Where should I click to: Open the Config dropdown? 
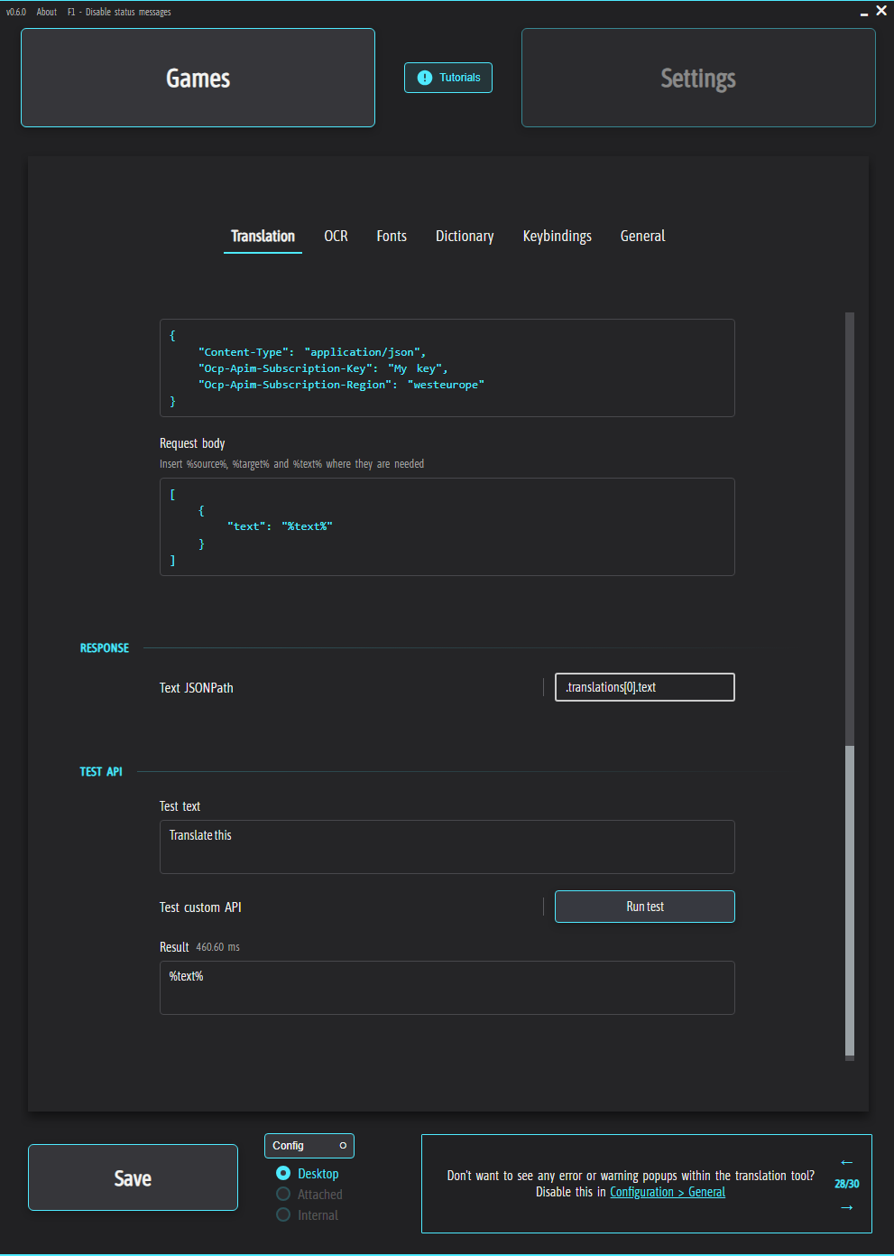tap(309, 1146)
